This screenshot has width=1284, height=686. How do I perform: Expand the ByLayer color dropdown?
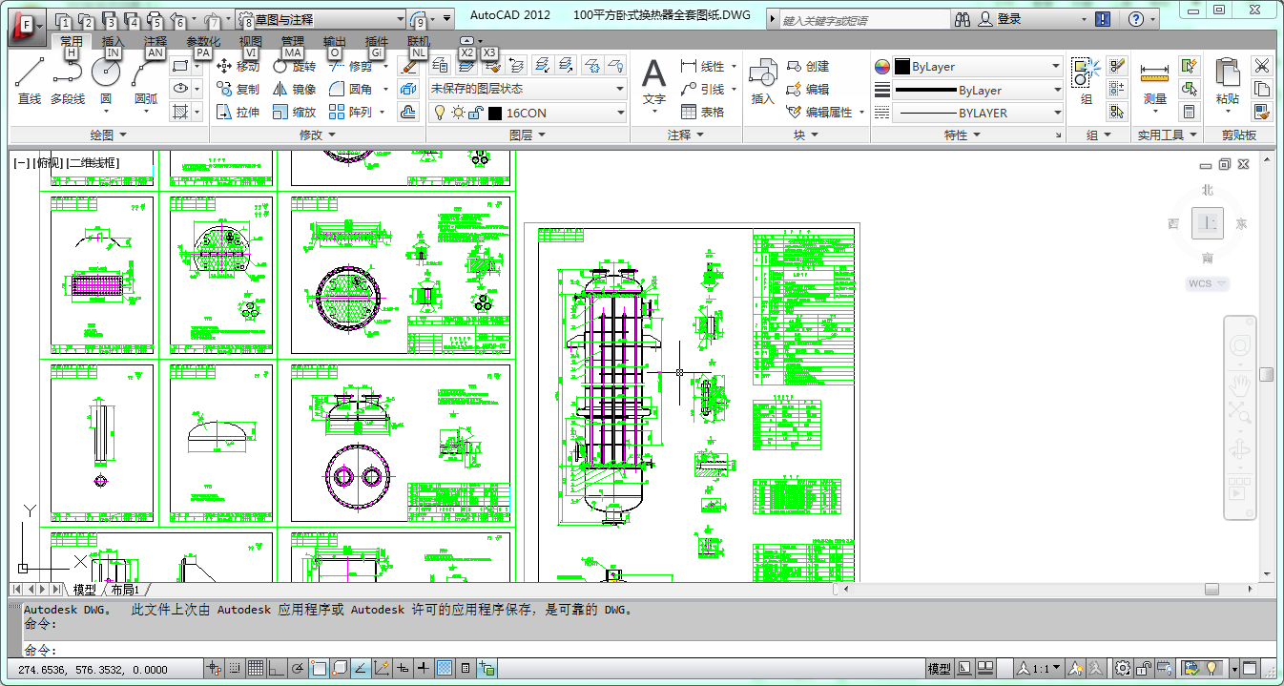point(1055,67)
